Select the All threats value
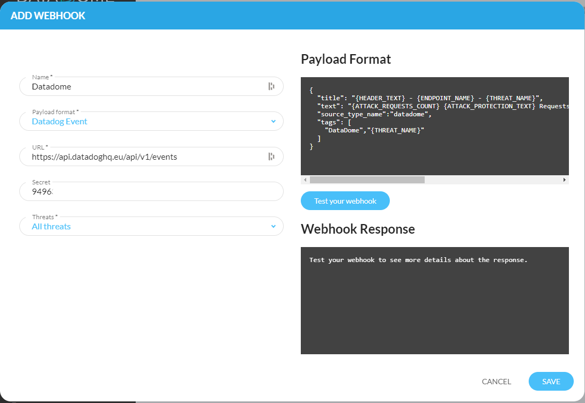 click(51, 227)
